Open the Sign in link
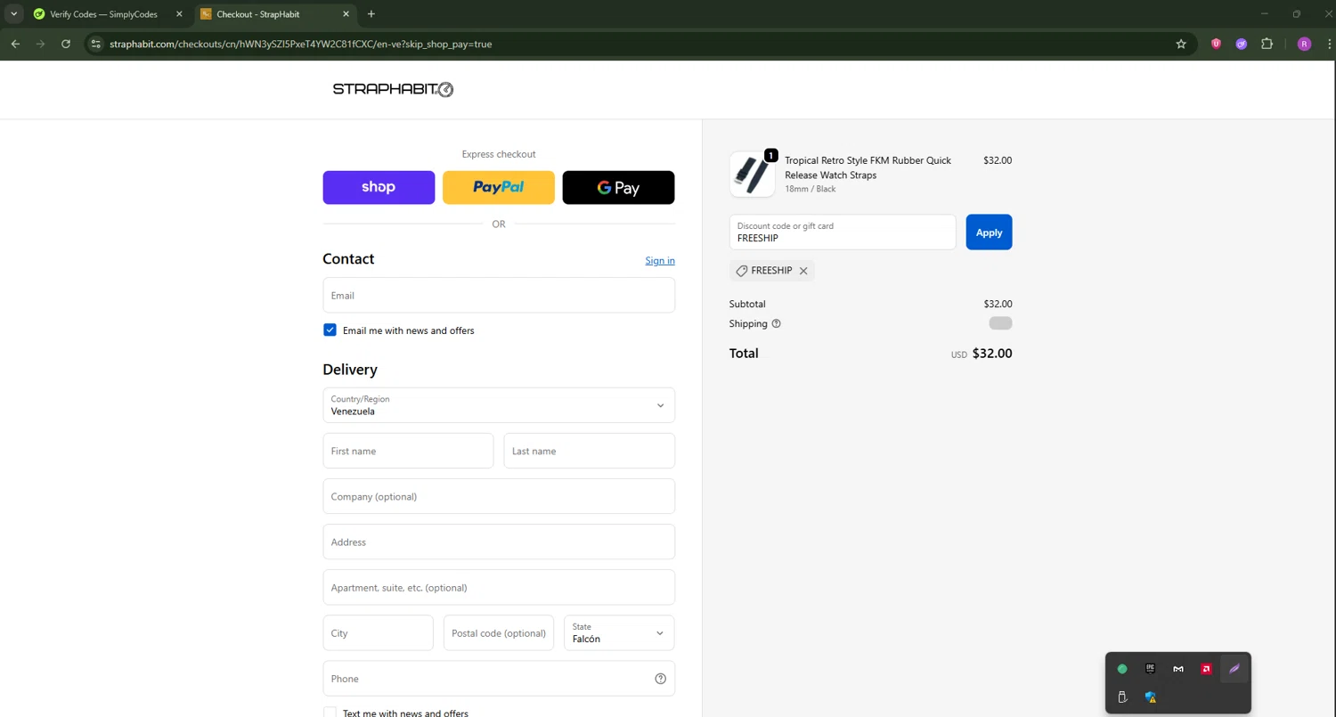The image size is (1336, 717). pos(660,260)
